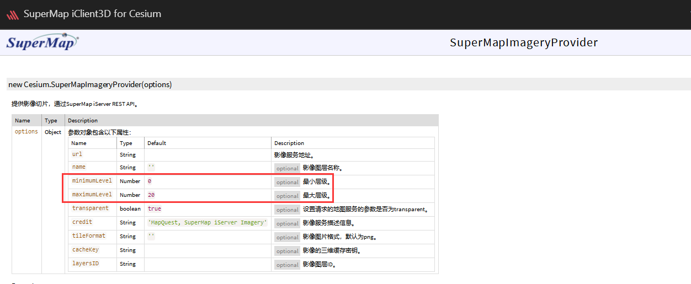Select the credit property name
The height and width of the screenshot is (284, 691).
[82, 222]
